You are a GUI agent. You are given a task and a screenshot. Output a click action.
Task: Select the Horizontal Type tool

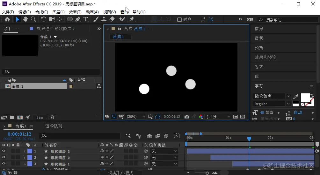click(x=86, y=19)
